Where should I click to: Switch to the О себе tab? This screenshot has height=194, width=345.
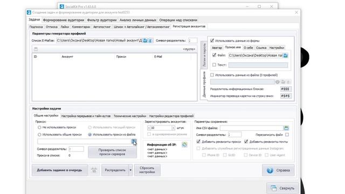[x=248, y=48]
